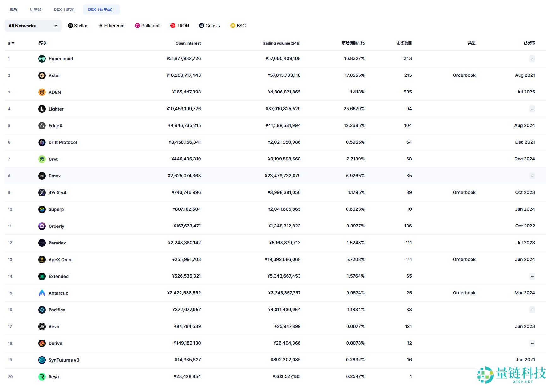546x385 pixels.
Task: Click the Reya green logo icon
Action: (x=42, y=377)
